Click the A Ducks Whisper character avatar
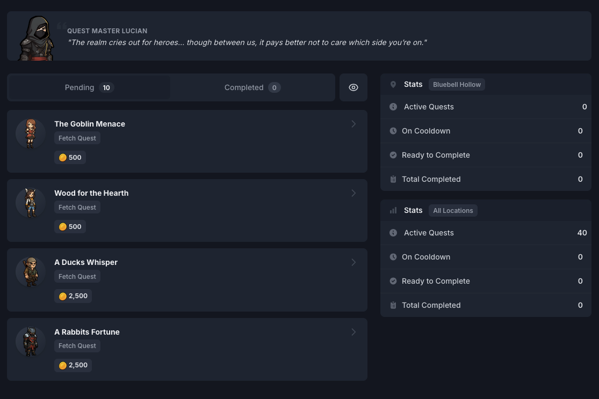The image size is (599, 399). [x=30, y=272]
